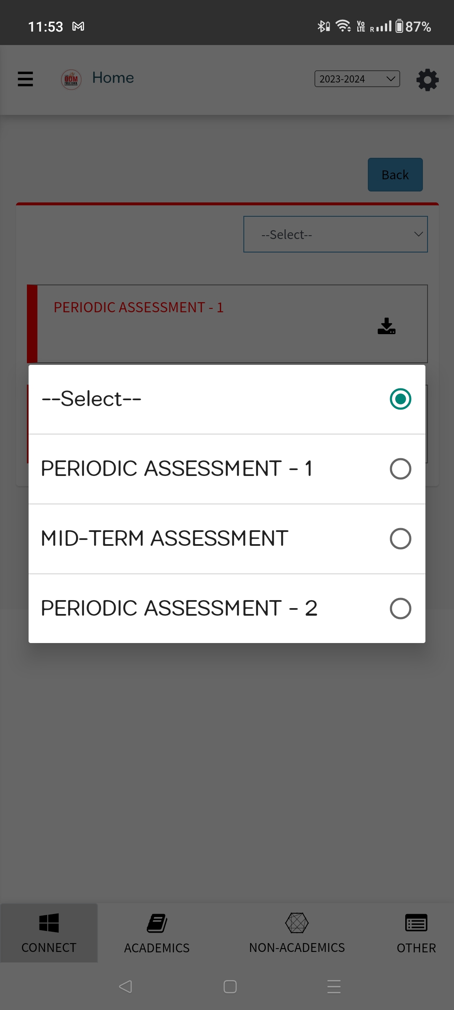Image resolution: width=454 pixels, height=1010 pixels.
Task: Open the Academics book icon
Action: pyautogui.click(x=157, y=923)
